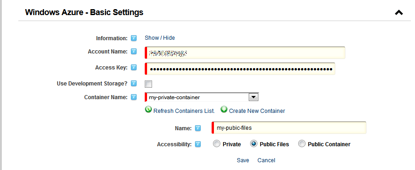Choose the Public Files radio button
415x170 pixels.
coord(254,144)
